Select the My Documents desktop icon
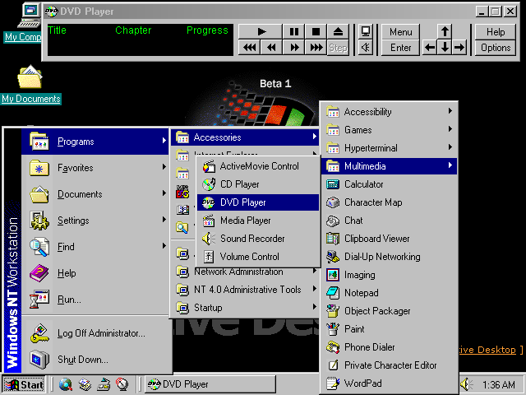 (x=30, y=84)
